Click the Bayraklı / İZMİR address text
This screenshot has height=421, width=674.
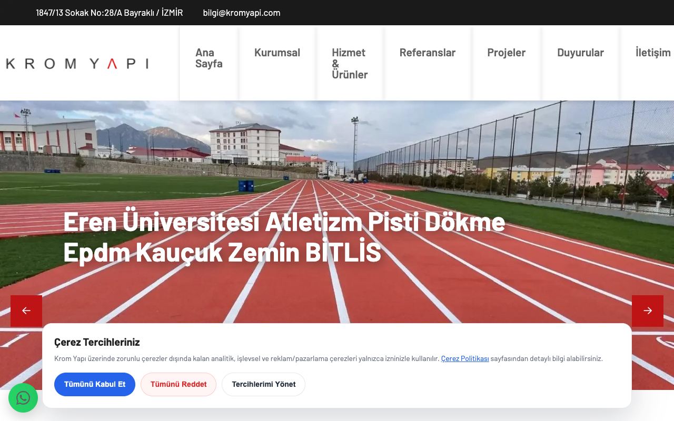(110, 13)
